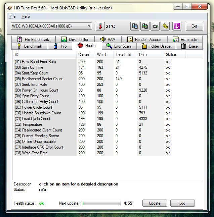Open options via the yellow wrench icon

[x=165, y=26]
